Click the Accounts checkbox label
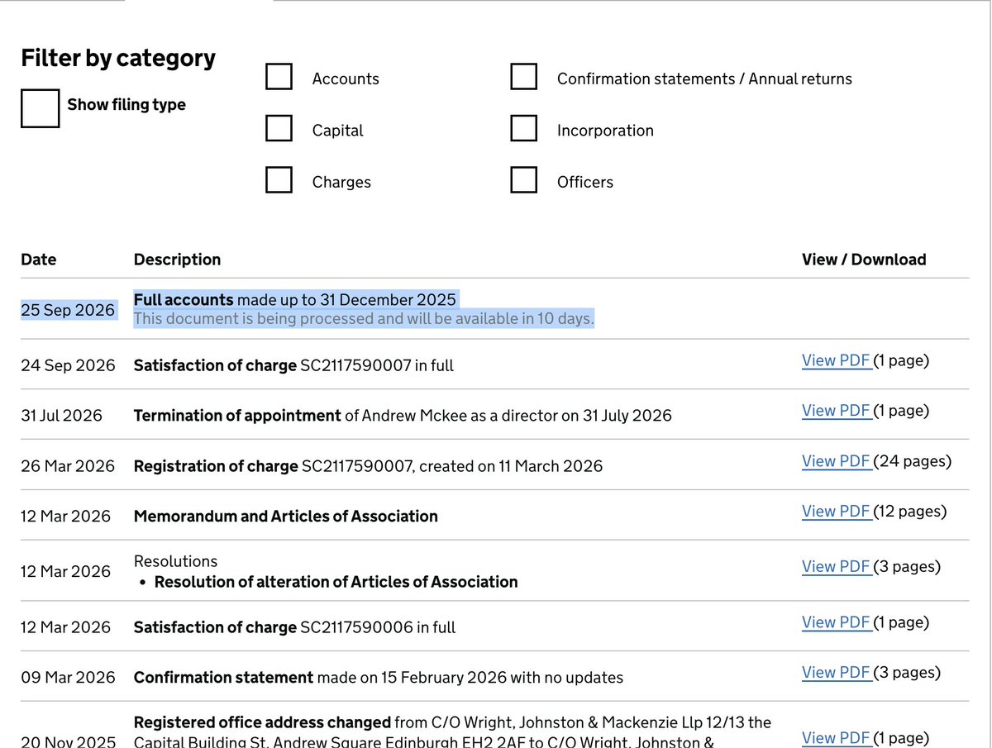Screen dimensions: 992x748 [x=346, y=79]
